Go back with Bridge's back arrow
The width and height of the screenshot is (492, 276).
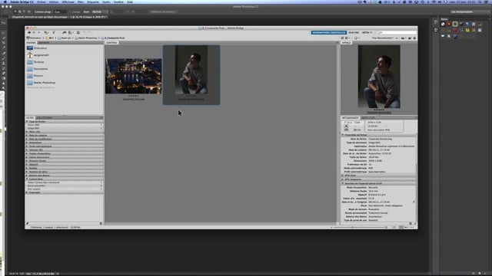click(29, 32)
